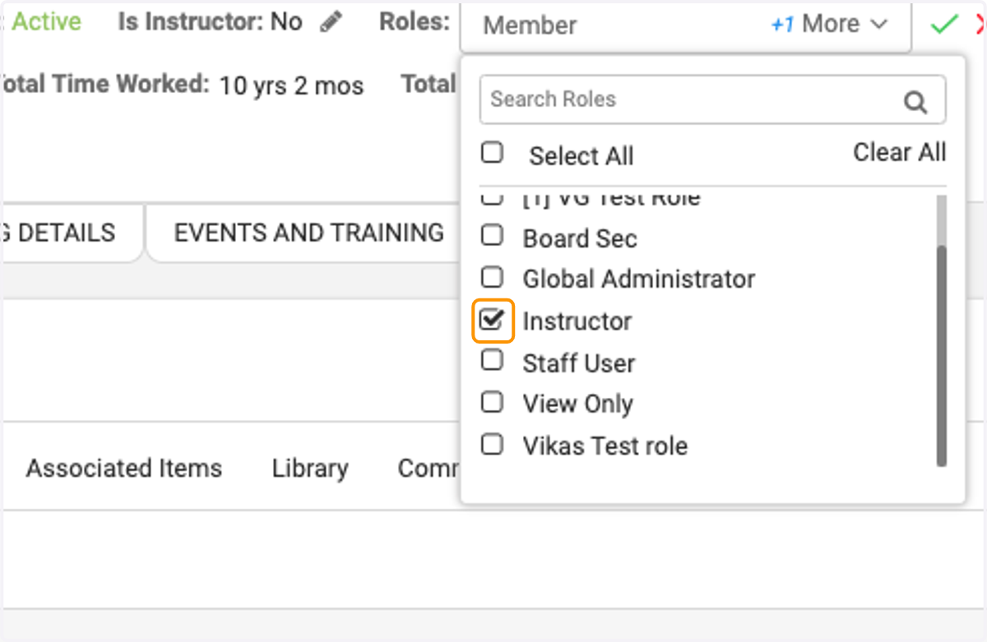Click the Vikas Test role label

pos(605,446)
